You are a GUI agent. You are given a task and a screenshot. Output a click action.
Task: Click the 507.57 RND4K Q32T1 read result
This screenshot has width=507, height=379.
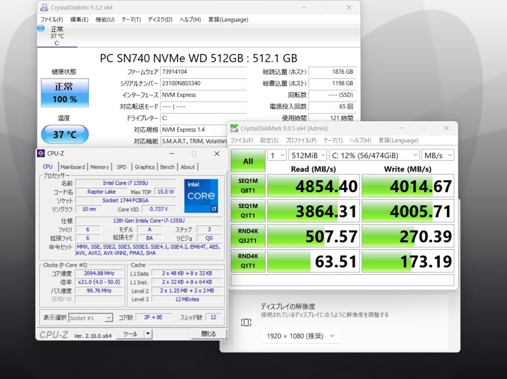click(313, 236)
